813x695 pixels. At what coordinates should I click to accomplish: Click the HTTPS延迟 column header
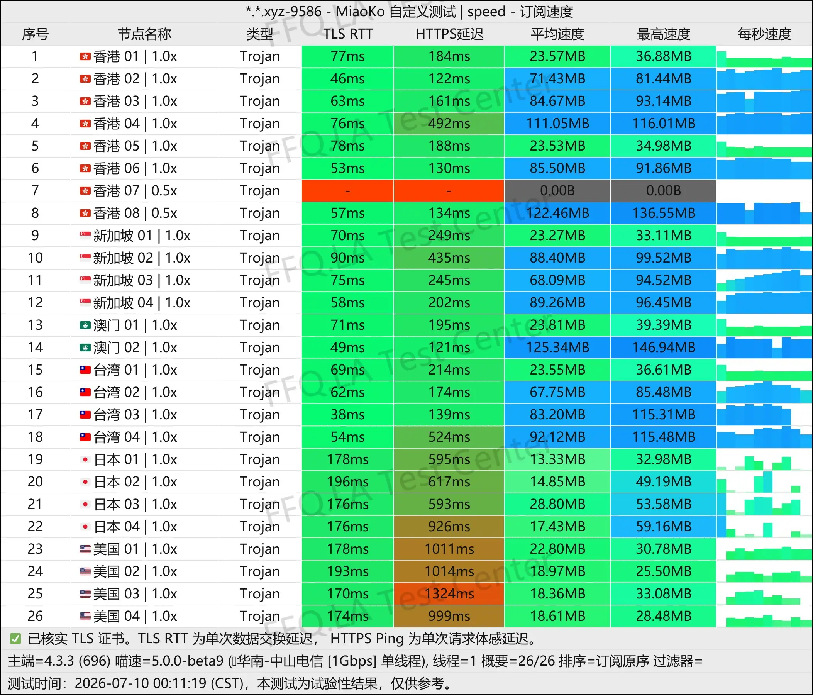click(x=449, y=34)
